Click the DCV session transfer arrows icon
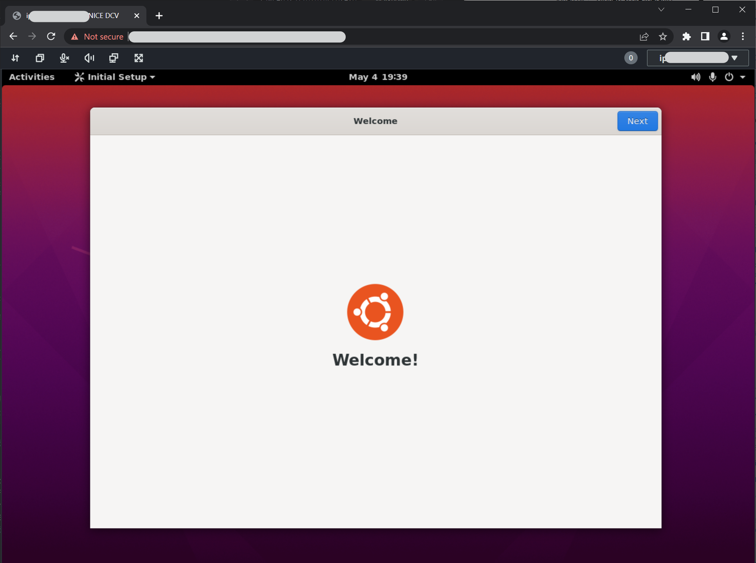Screen dimensions: 756x563 click(15, 58)
